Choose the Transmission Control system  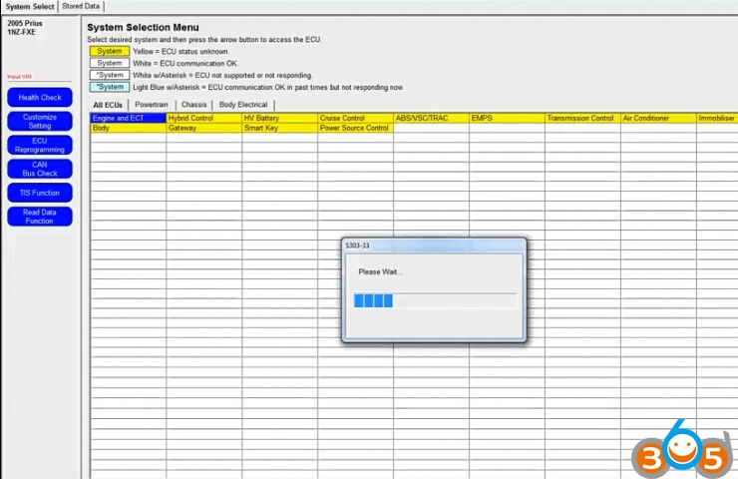point(582,118)
